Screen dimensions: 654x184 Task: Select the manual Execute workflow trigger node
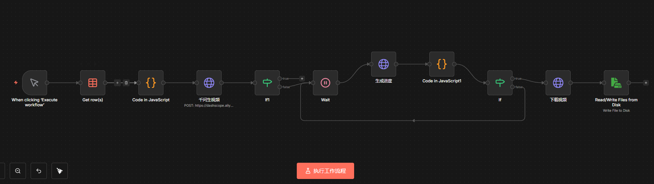pos(34,83)
